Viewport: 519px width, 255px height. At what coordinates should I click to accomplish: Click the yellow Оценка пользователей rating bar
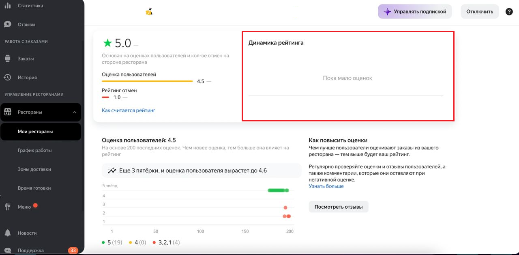point(147,81)
